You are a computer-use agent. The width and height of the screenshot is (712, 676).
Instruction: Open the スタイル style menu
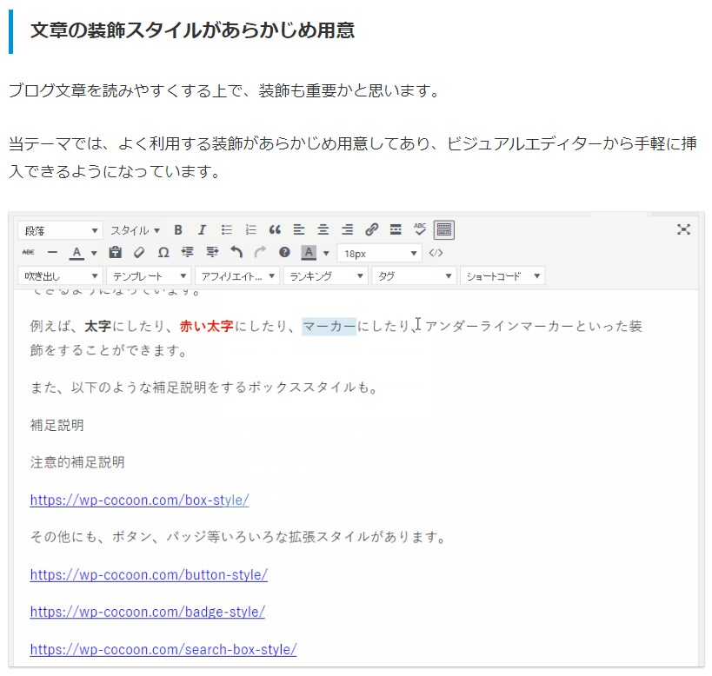[135, 230]
